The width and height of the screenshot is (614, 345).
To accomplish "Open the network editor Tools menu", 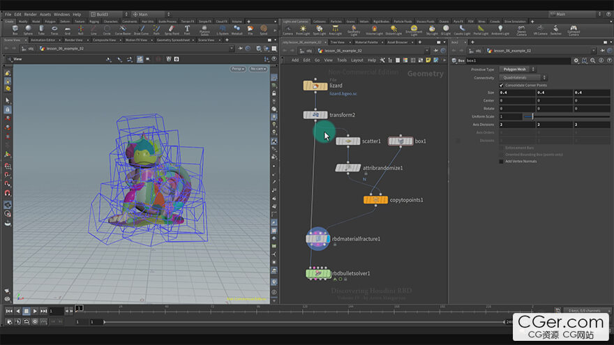I will point(342,60).
